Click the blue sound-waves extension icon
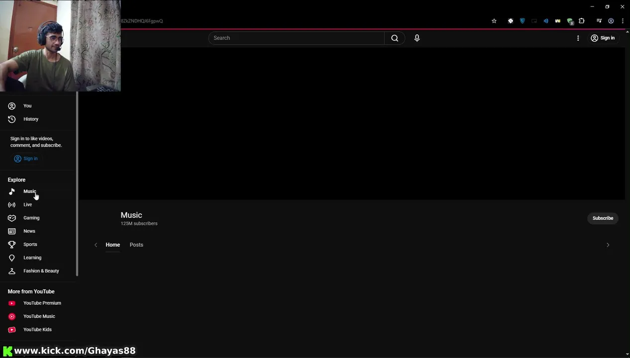 [546, 21]
